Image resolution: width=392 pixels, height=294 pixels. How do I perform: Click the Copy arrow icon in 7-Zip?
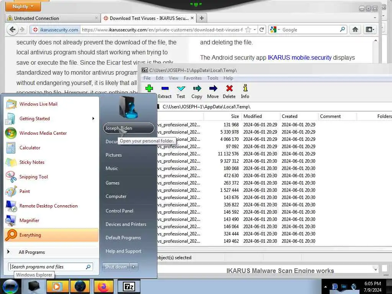click(x=197, y=88)
